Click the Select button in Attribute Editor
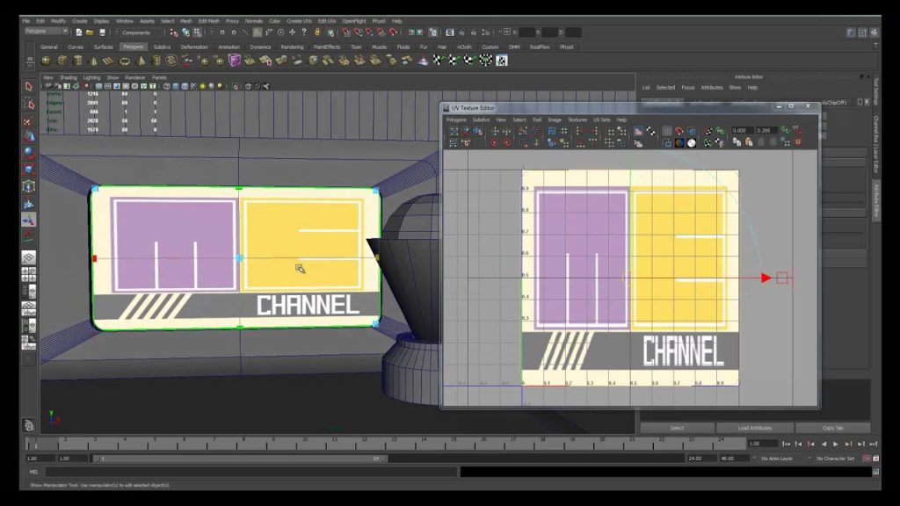Viewport: 900px width, 506px height. (x=678, y=428)
